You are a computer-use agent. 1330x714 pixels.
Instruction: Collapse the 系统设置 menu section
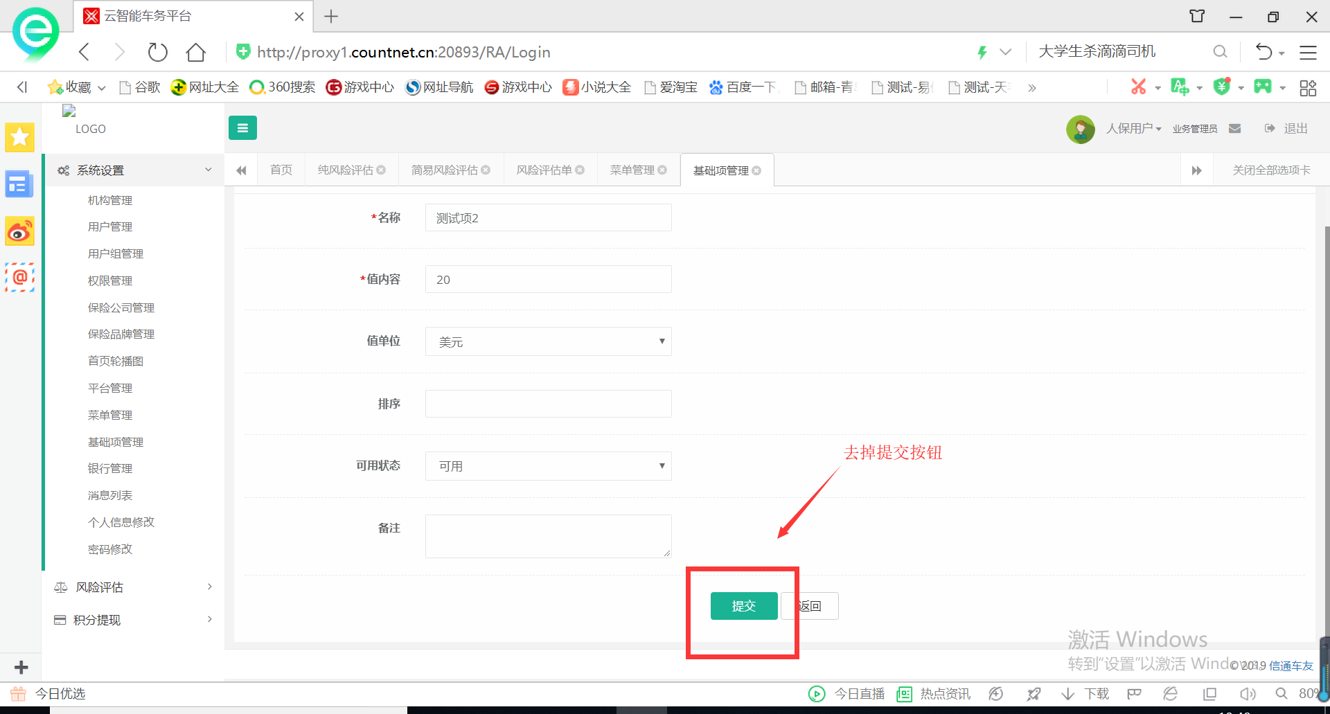(x=133, y=170)
